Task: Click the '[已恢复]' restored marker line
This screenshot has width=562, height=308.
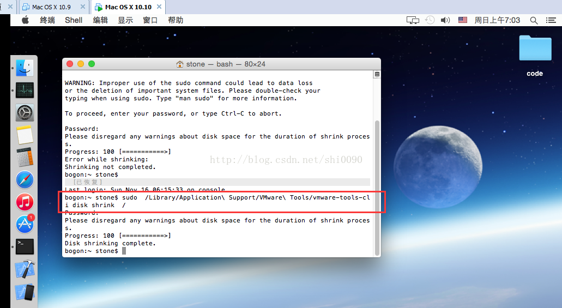Action: point(217,182)
